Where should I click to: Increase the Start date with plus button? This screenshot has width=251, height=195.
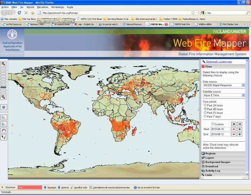pos(240,129)
